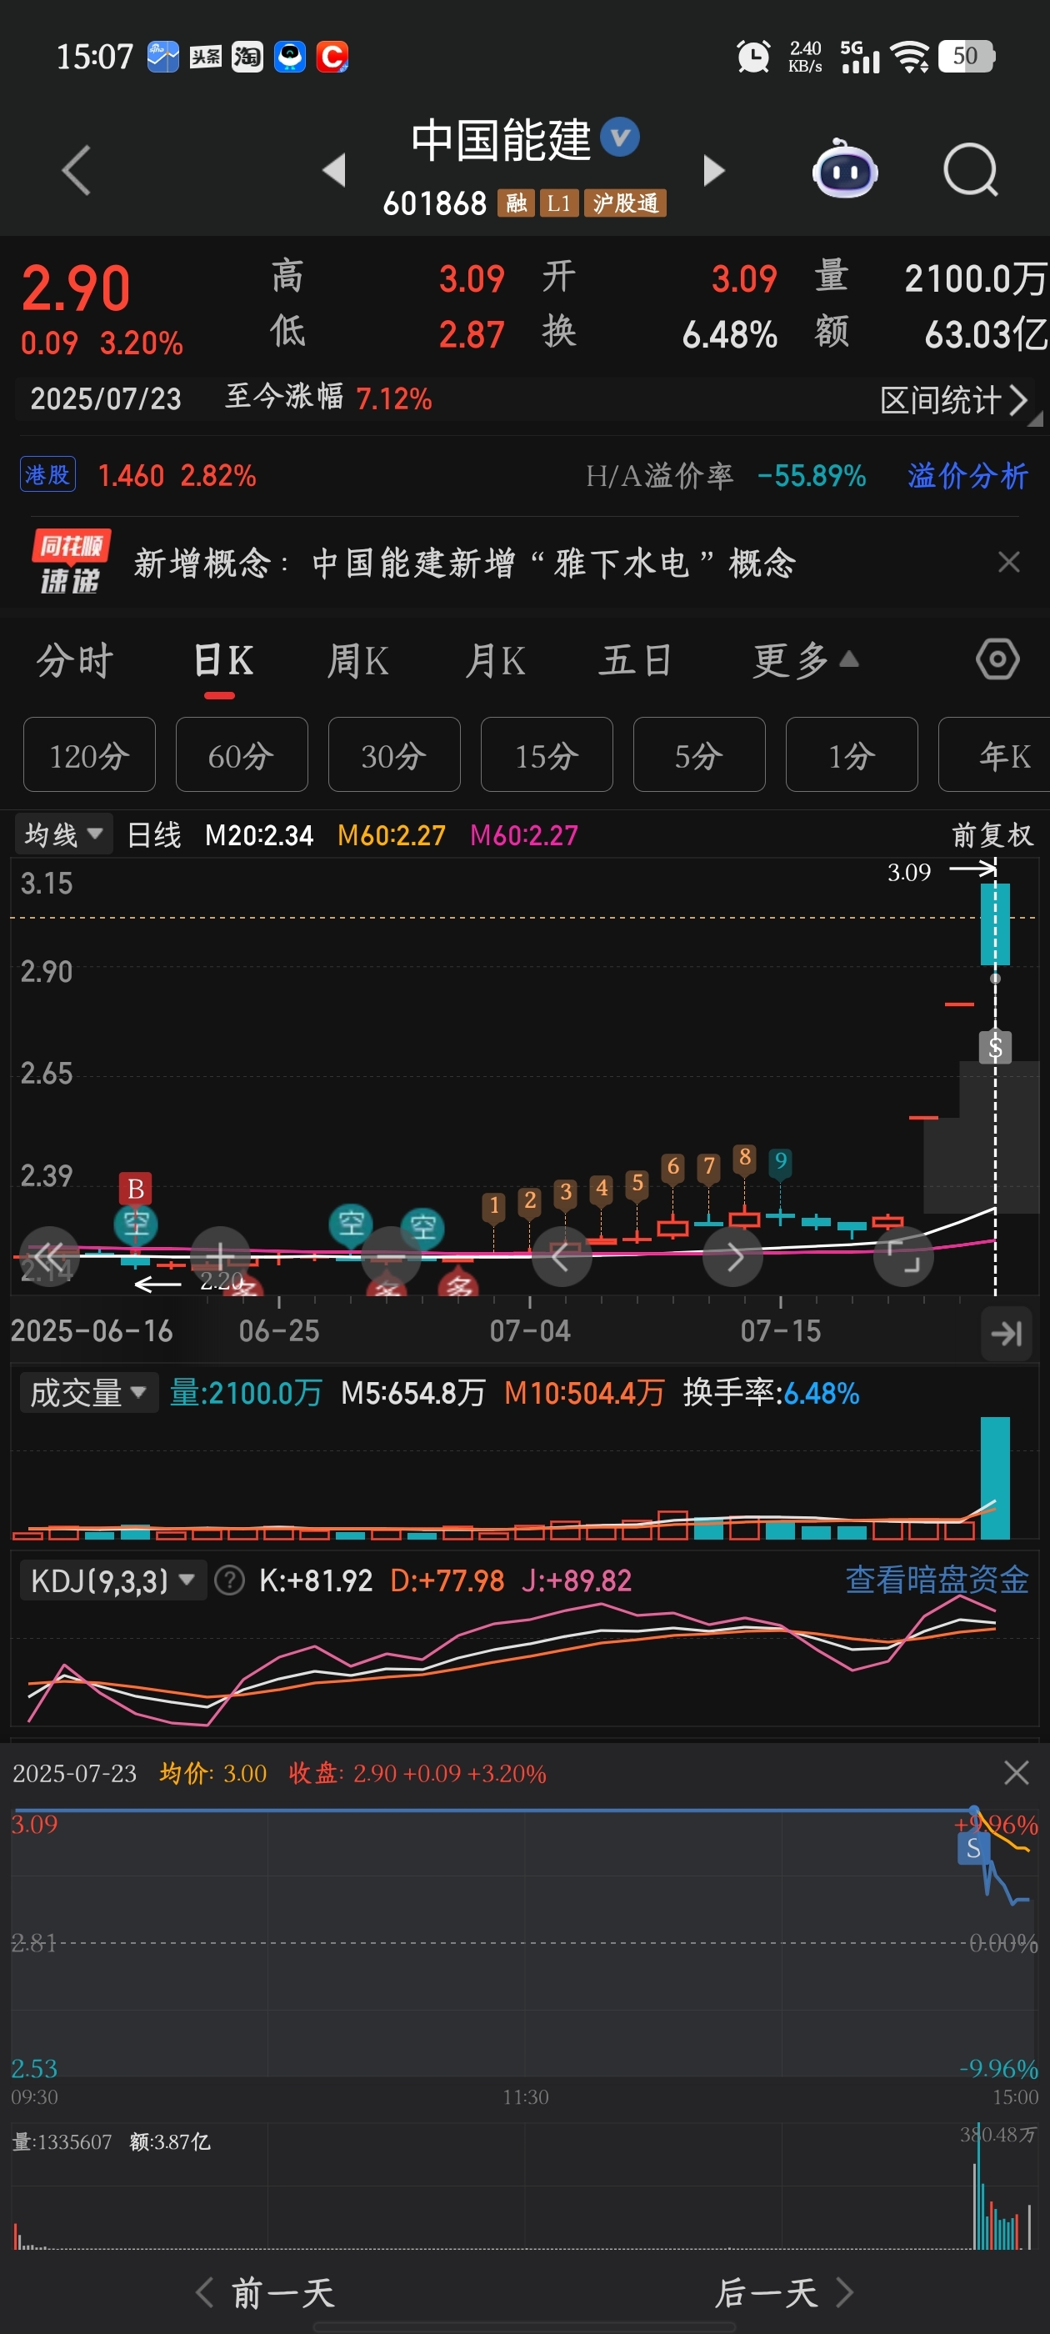Open the 均线 indicator dropdown

pos(63,834)
